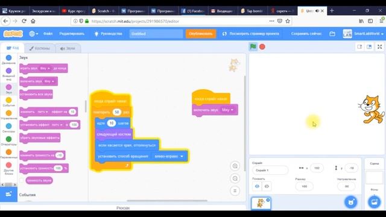The height and width of the screenshot is (217, 386).
Task: Open the Control blocks category
Action: pyautogui.click(x=8, y=115)
